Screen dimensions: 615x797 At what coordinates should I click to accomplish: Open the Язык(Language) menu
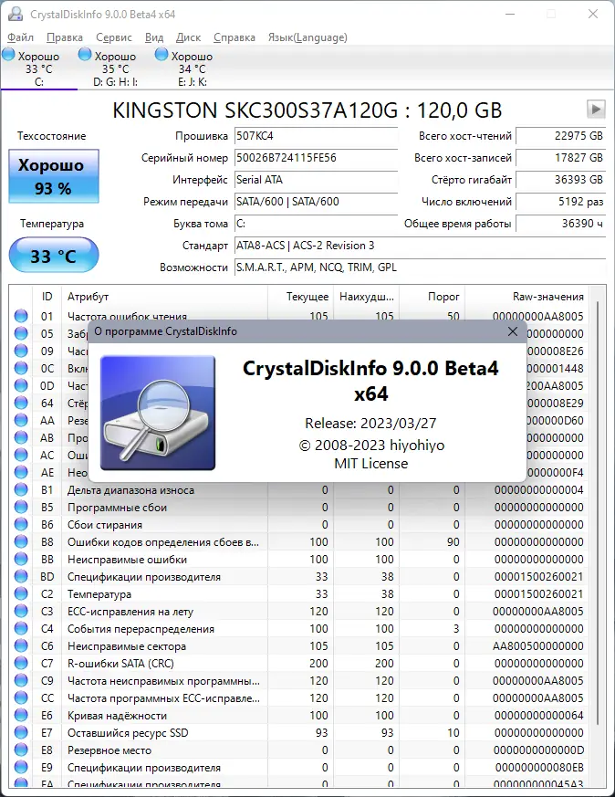point(307,37)
